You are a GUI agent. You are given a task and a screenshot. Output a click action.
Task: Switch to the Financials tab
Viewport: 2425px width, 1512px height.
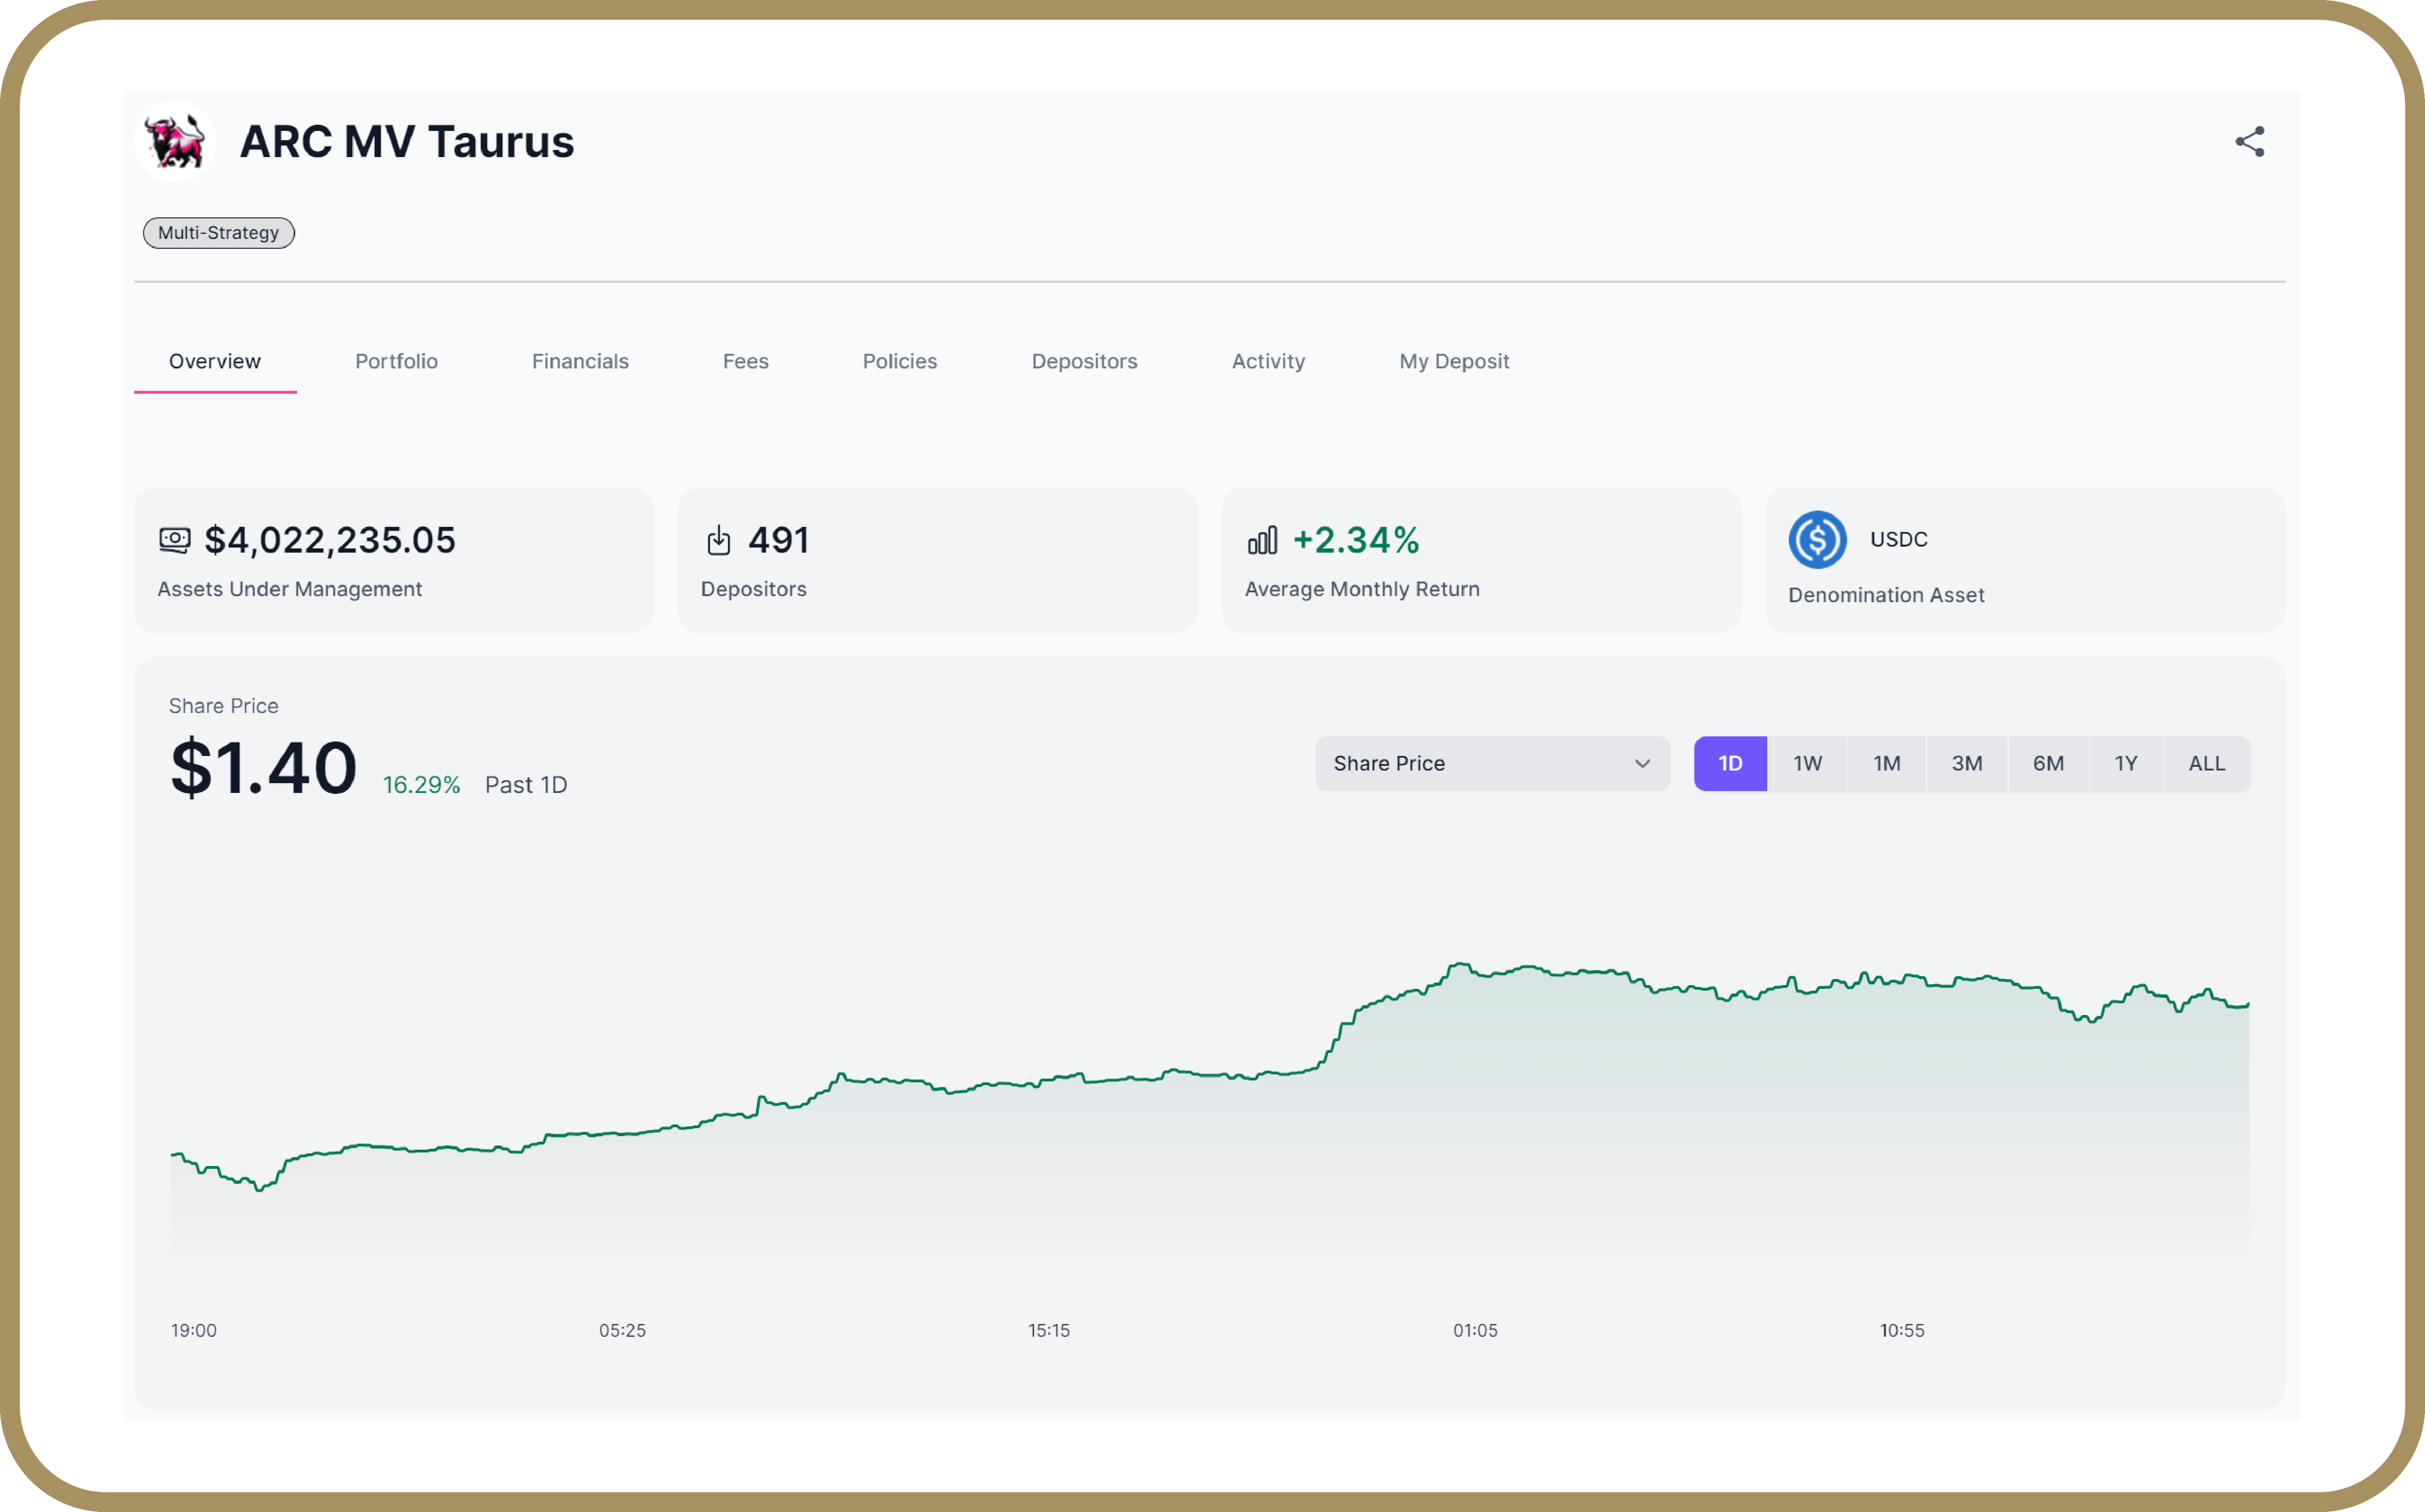pos(580,361)
